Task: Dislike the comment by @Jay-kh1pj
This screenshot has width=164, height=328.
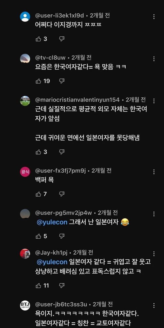Action: pyautogui.click(x=62, y=285)
